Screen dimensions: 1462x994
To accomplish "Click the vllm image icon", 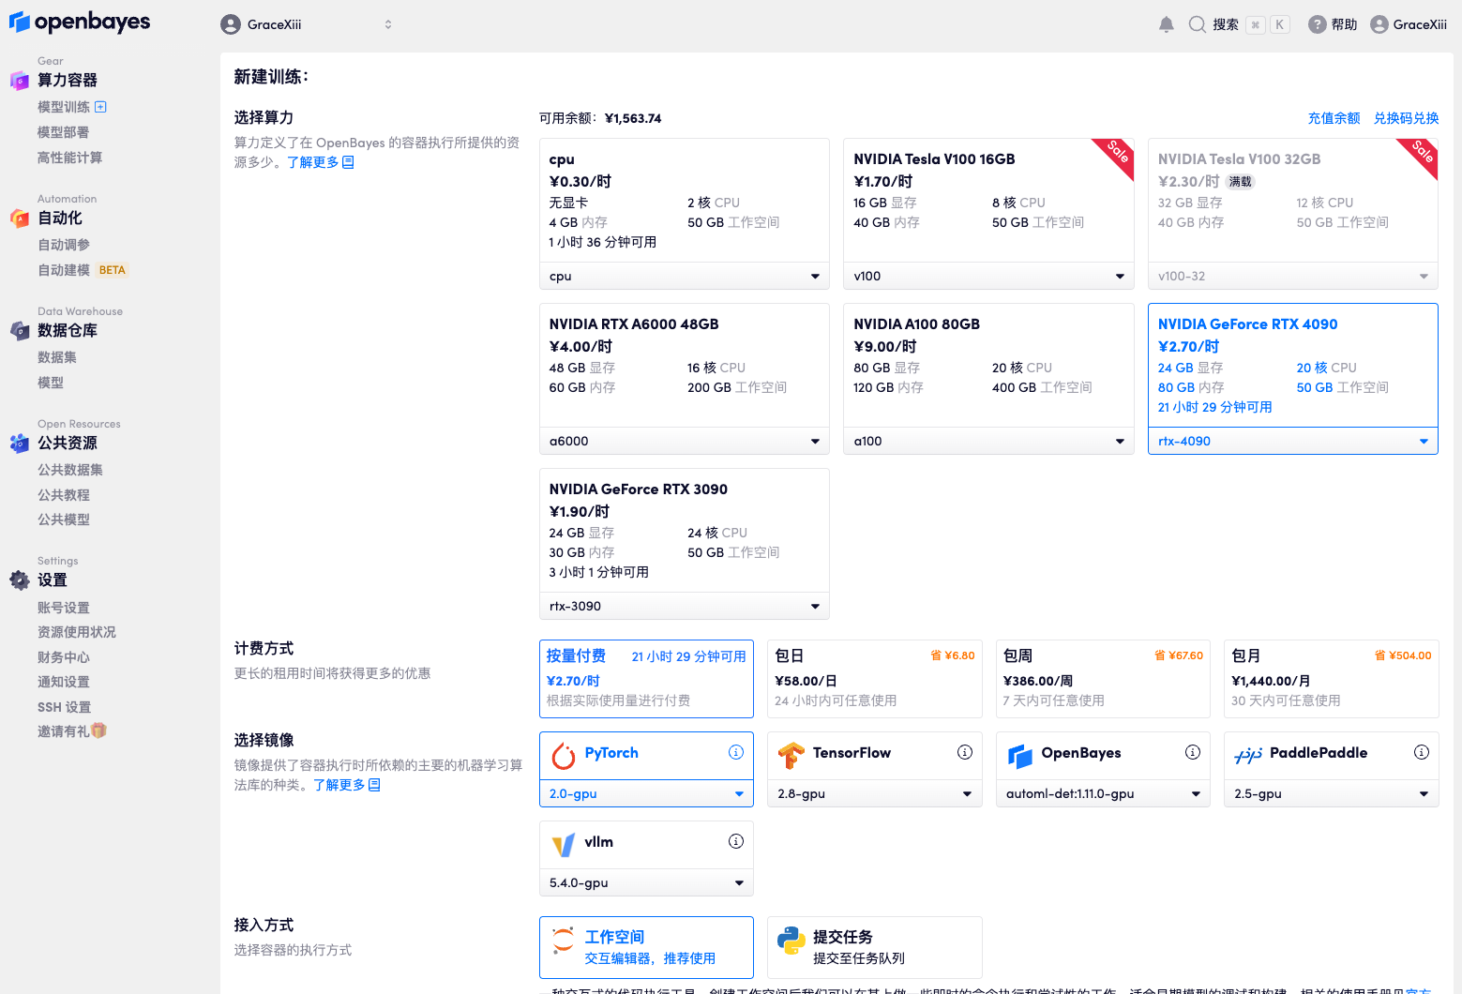I will [x=564, y=842].
